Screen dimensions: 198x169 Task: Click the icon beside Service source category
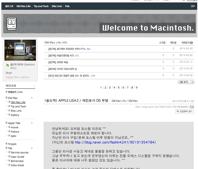[9, 152]
